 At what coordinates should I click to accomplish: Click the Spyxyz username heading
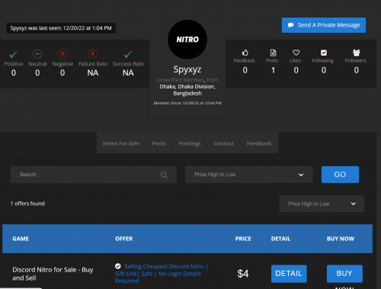[187, 69]
